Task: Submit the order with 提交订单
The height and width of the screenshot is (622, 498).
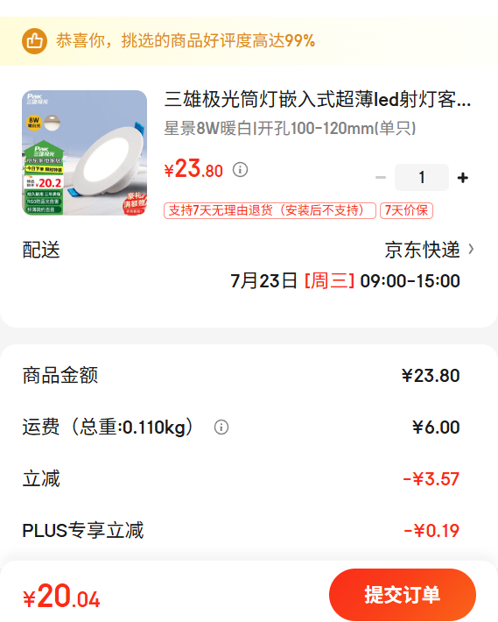Action: (x=402, y=595)
